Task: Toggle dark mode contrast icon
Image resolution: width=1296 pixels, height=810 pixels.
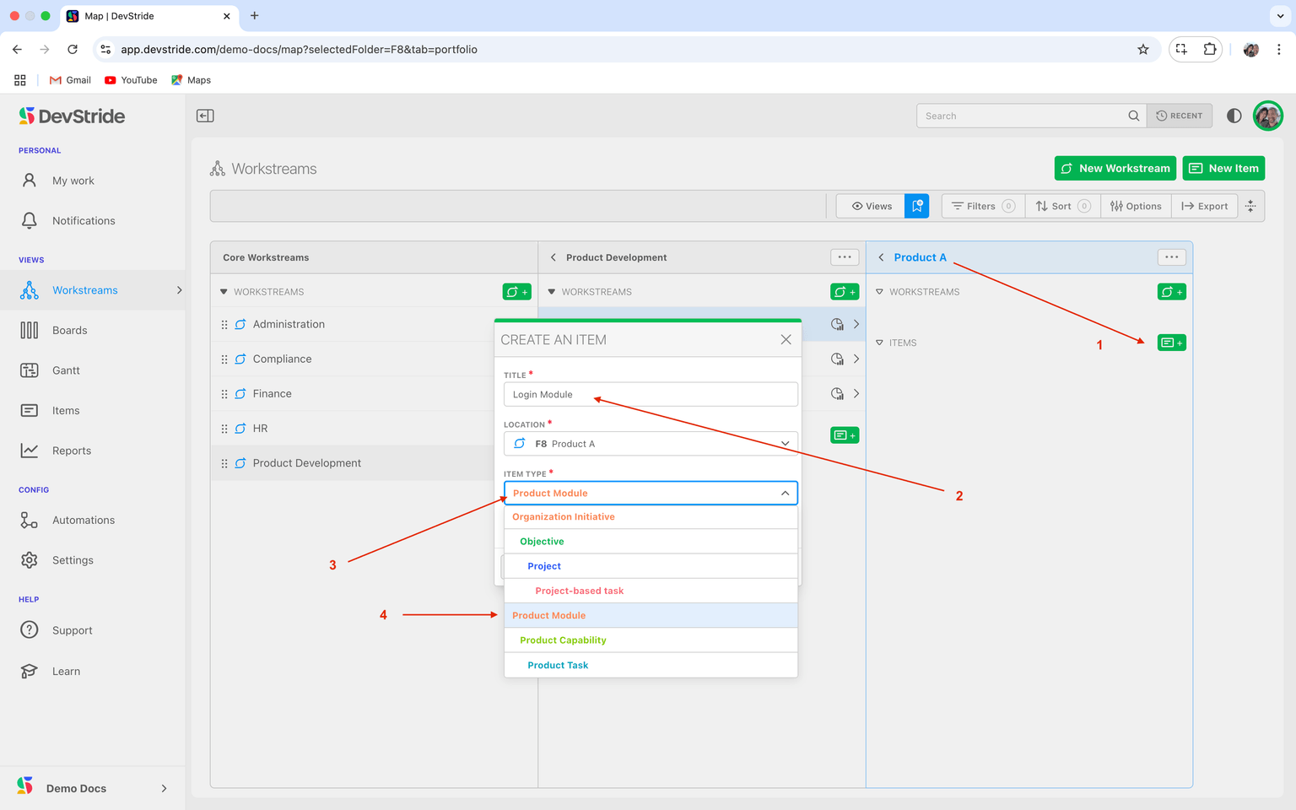Action: pyautogui.click(x=1234, y=116)
